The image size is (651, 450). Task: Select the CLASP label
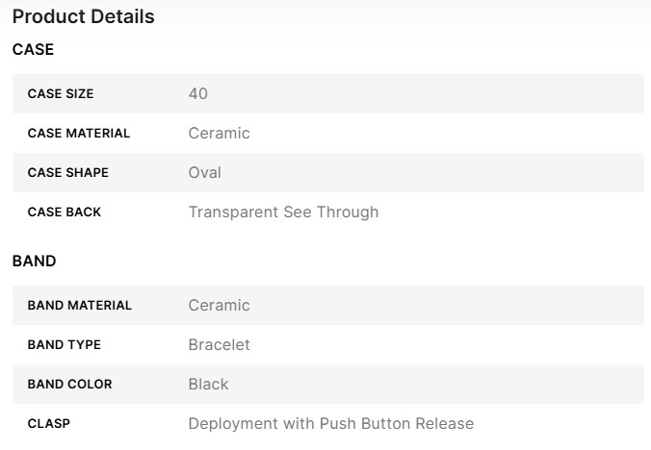48,424
